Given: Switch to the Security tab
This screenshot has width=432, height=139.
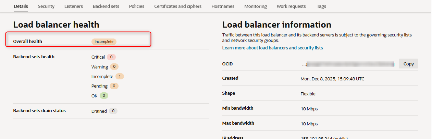Looking at the screenshot, I should (x=46, y=6).
